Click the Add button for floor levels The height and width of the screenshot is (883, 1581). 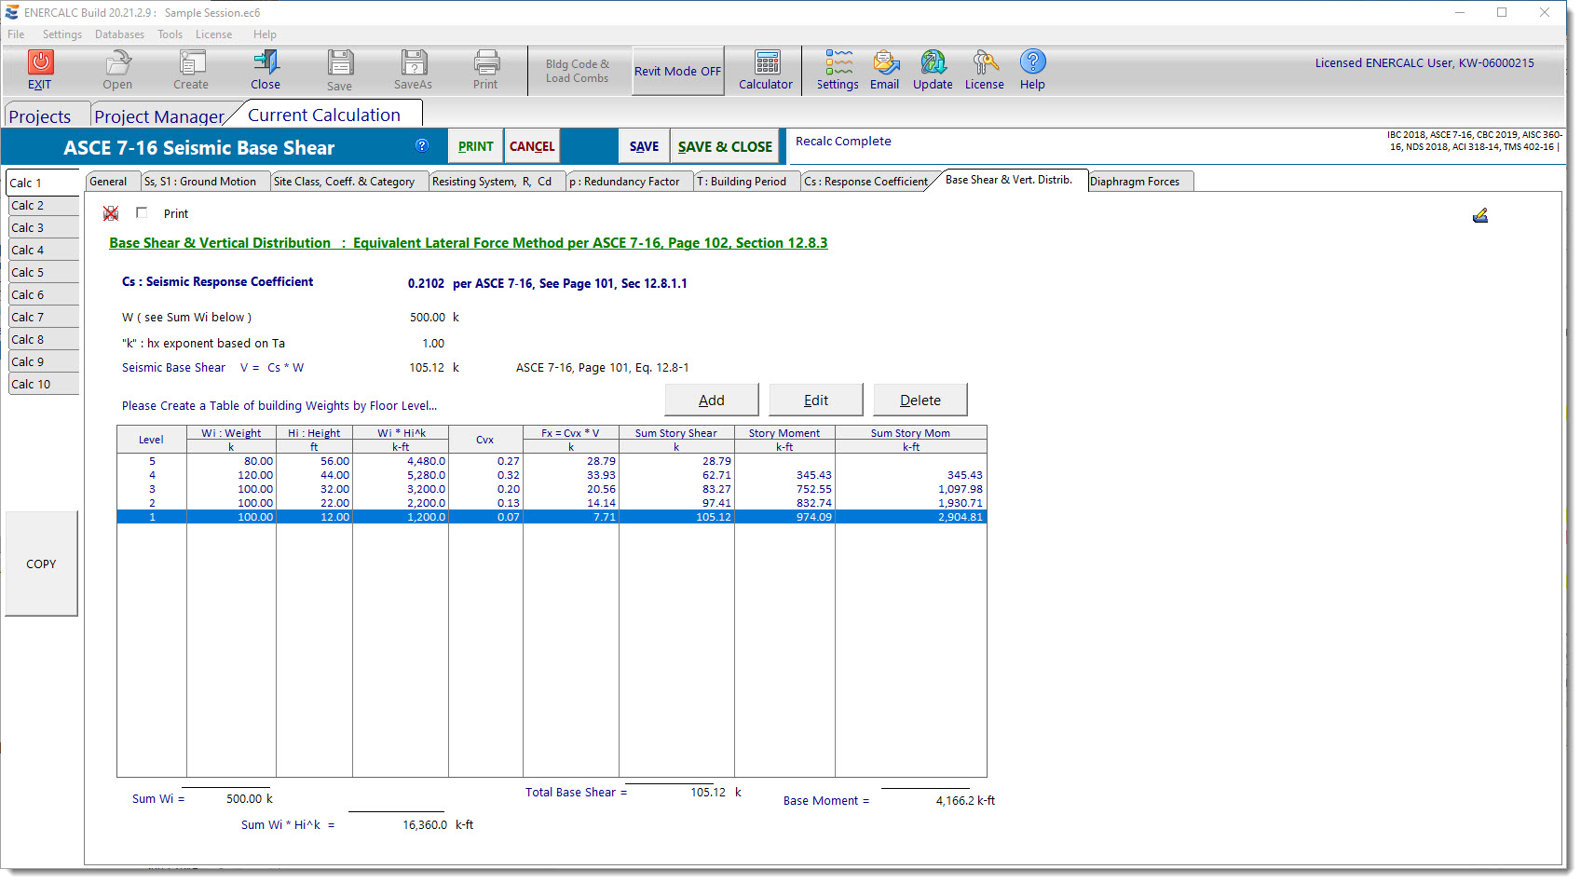tap(711, 401)
